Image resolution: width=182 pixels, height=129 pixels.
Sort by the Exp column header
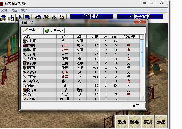pyautogui.click(x=113, y=37)
